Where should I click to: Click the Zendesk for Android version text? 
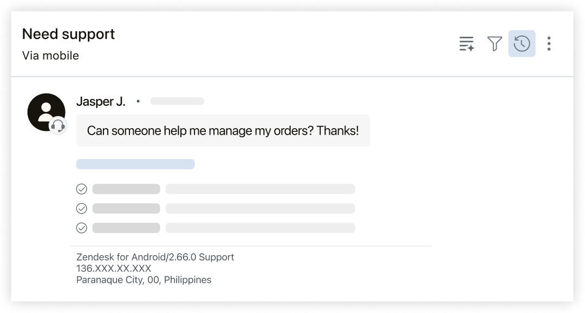coord(154,257)
